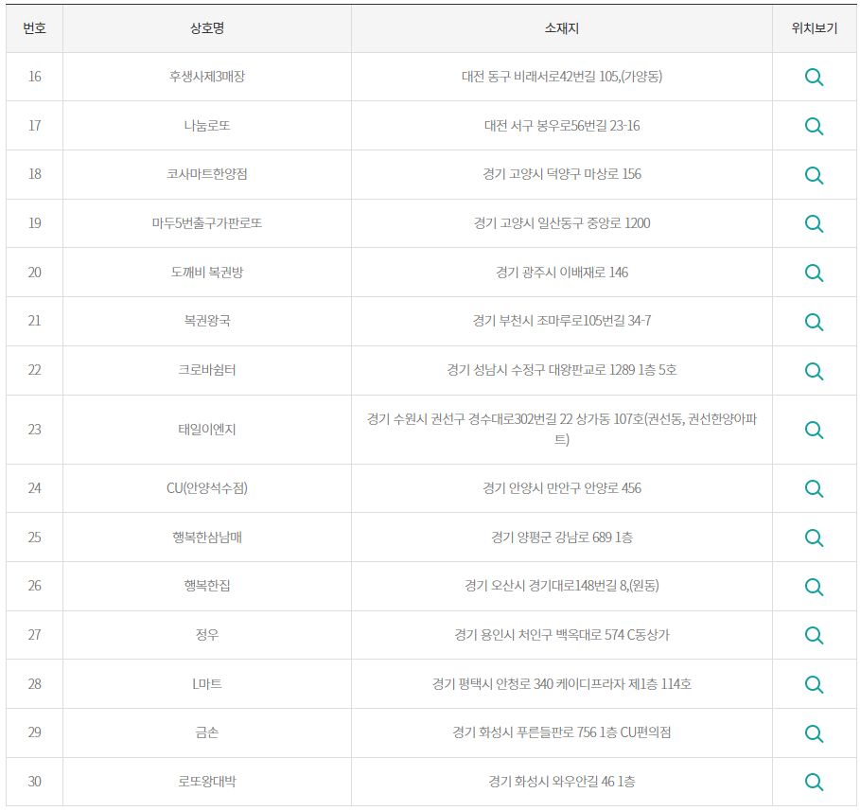Select store name 나눔로또
860x811 pixels.
click(207, 126)
